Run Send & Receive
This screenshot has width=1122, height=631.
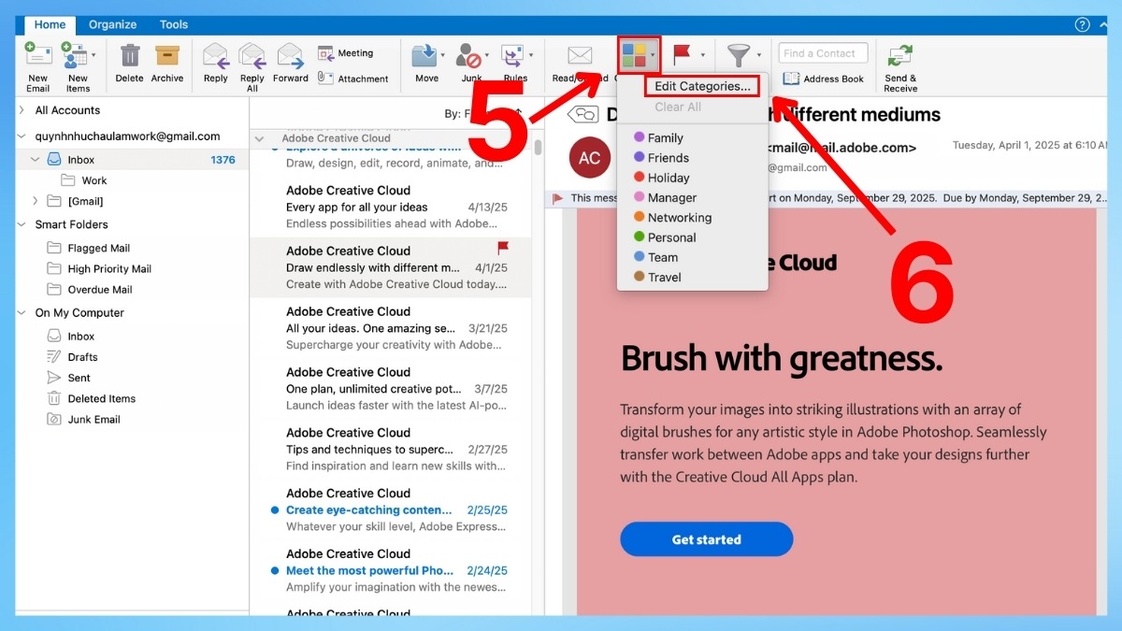coord(901,67)
